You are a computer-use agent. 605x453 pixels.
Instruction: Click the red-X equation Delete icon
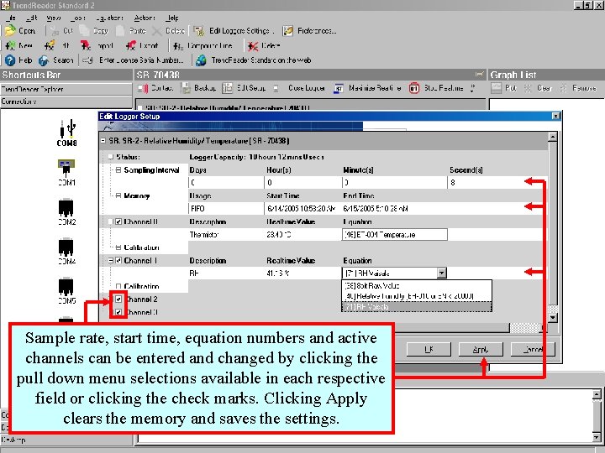click(x=253, y=46)
